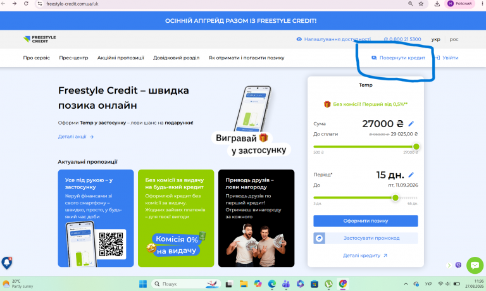Click the weather widget 20°C Partly sunny
486x291 pixels.
click(18, 284)
